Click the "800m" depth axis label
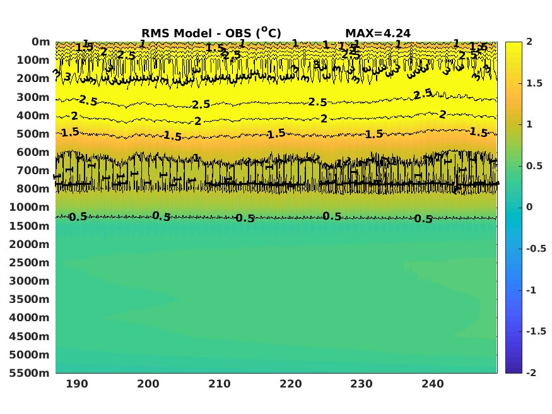Image resolution: width=552 pixels, height=414 pixels. [x=33, y=189]
